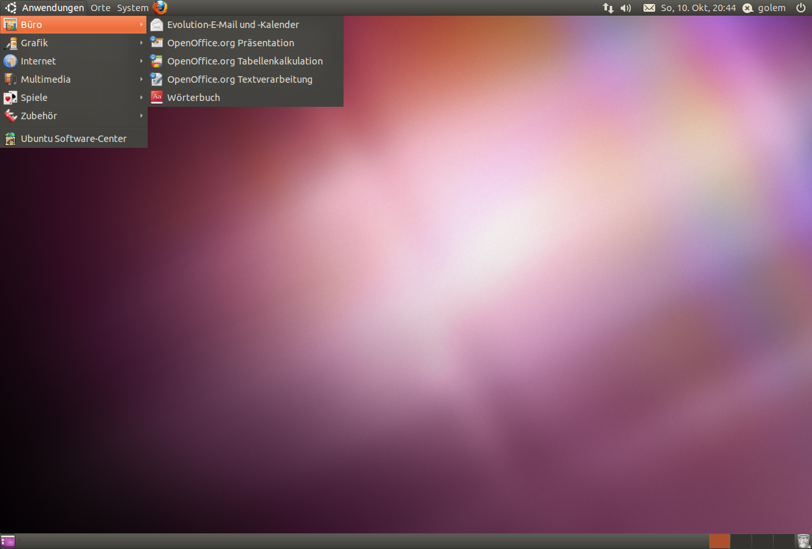Expand the Spiele submenu arrow
Image resolution: width=812 pixels, height=549 pixels.
click(x=141, y=98)
